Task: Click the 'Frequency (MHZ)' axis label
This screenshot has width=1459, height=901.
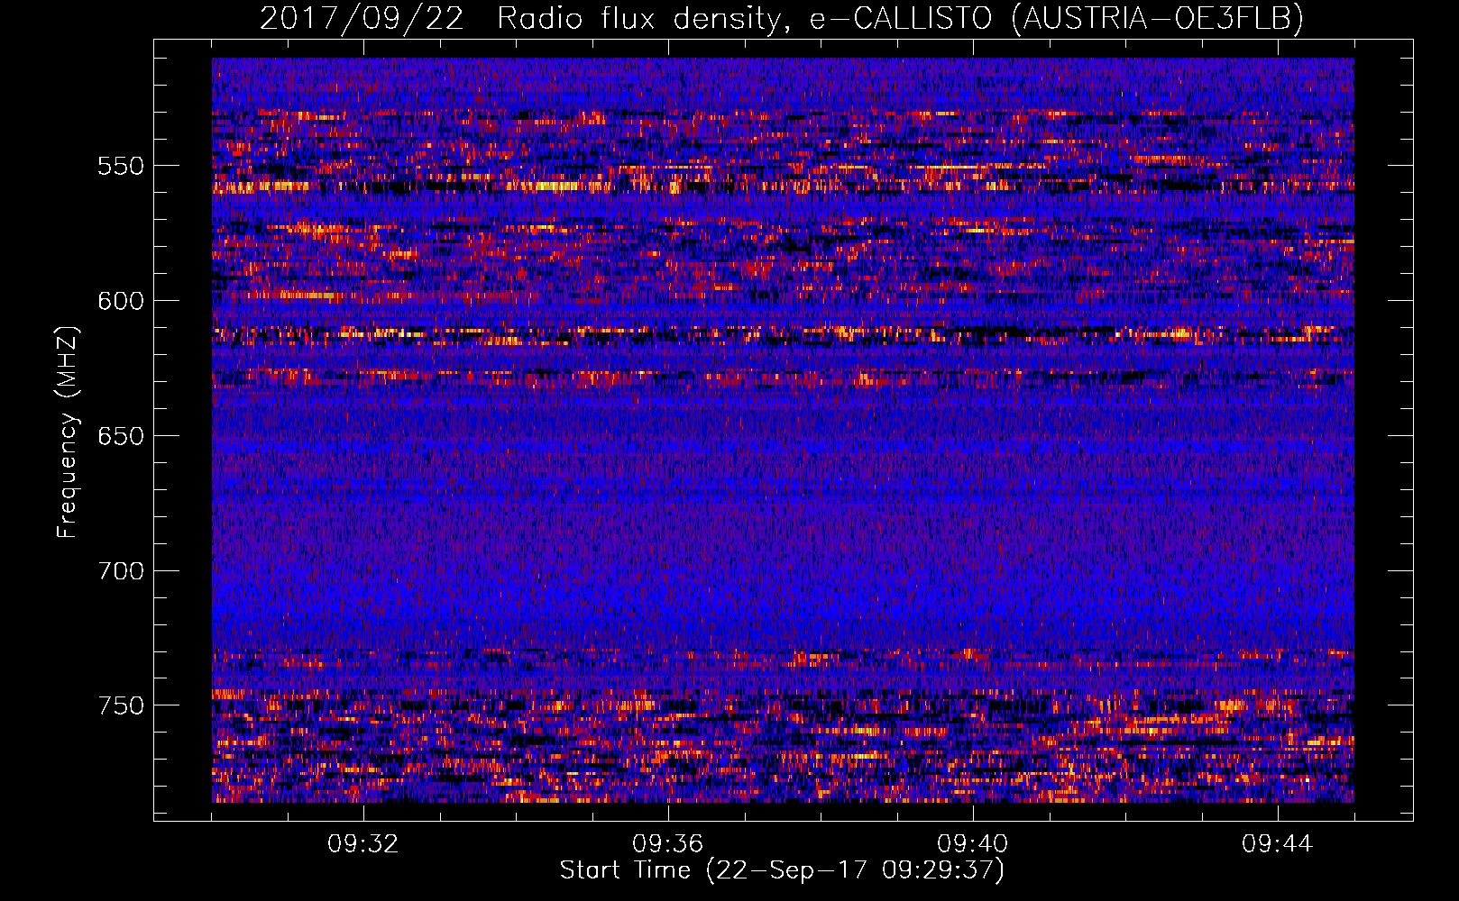Action: (x=67, y=432)
